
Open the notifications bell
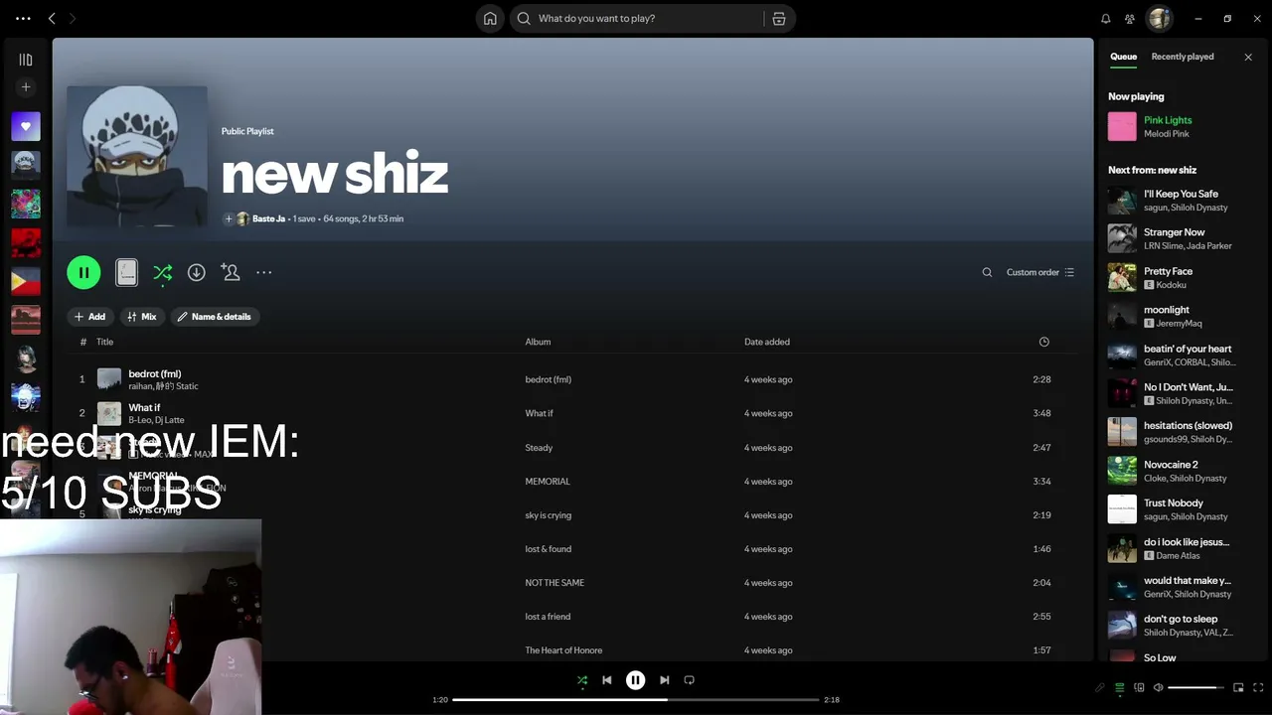[x=1105, y=18]
